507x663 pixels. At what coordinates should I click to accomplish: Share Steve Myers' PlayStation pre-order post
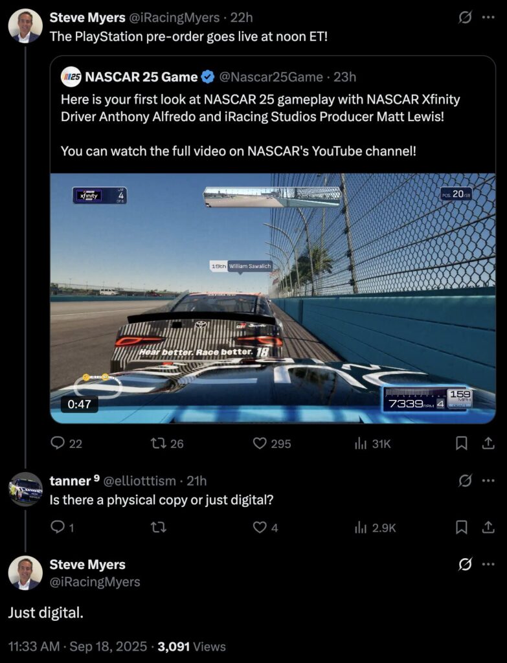(x=488, y=443)
